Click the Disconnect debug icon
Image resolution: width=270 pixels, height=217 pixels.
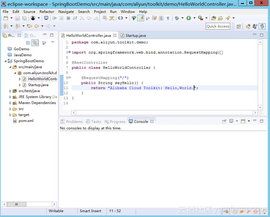click(x=75, y=18)
